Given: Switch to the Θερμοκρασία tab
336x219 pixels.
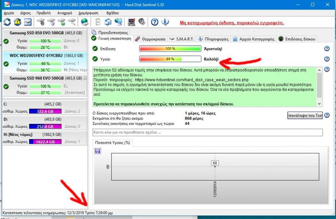Looking at the screenshot, I should tap(150, 39).
